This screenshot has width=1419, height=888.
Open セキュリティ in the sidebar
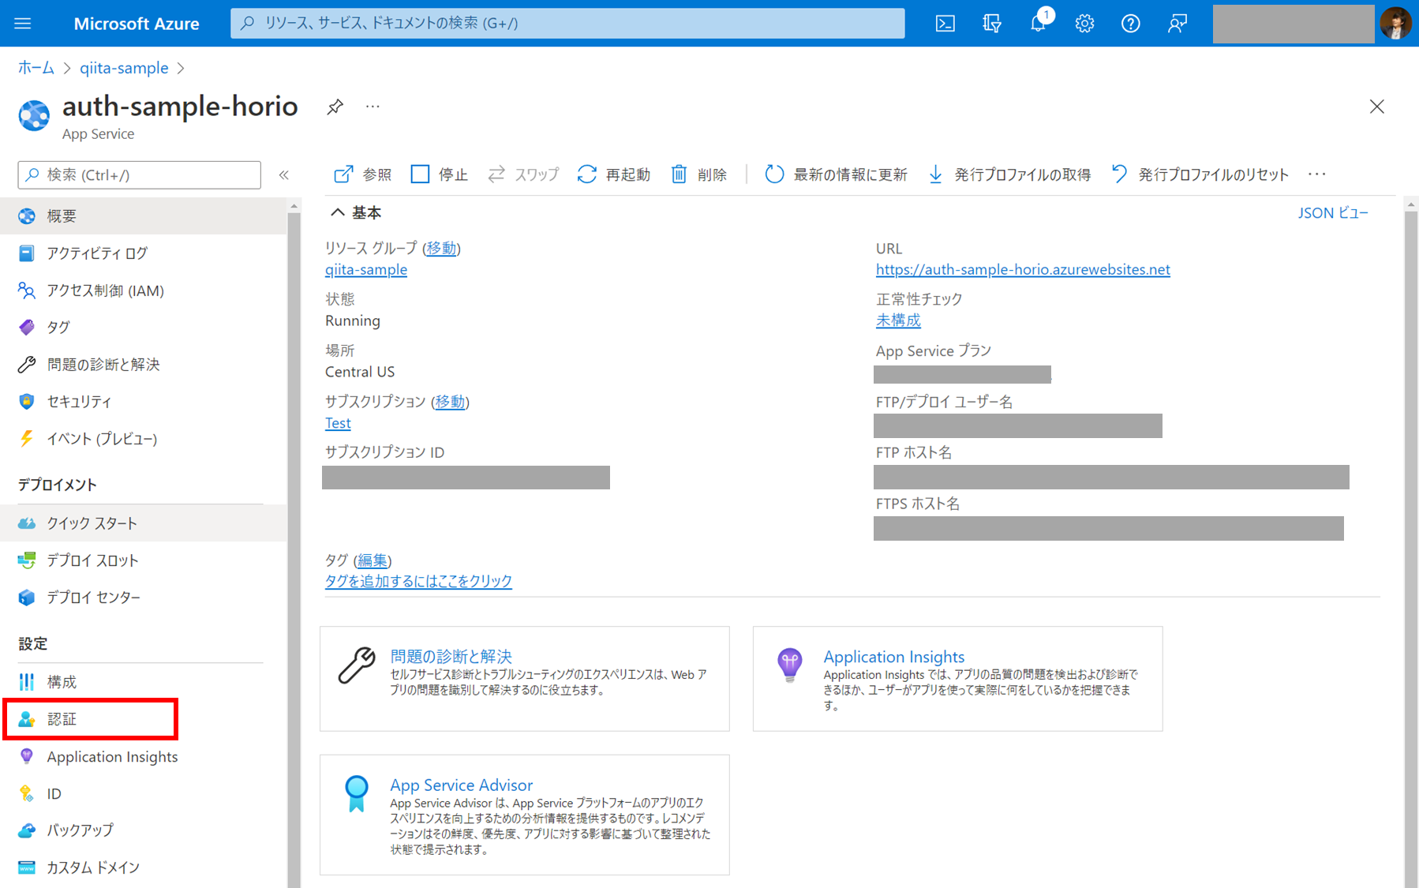click(x=143, y=402)
